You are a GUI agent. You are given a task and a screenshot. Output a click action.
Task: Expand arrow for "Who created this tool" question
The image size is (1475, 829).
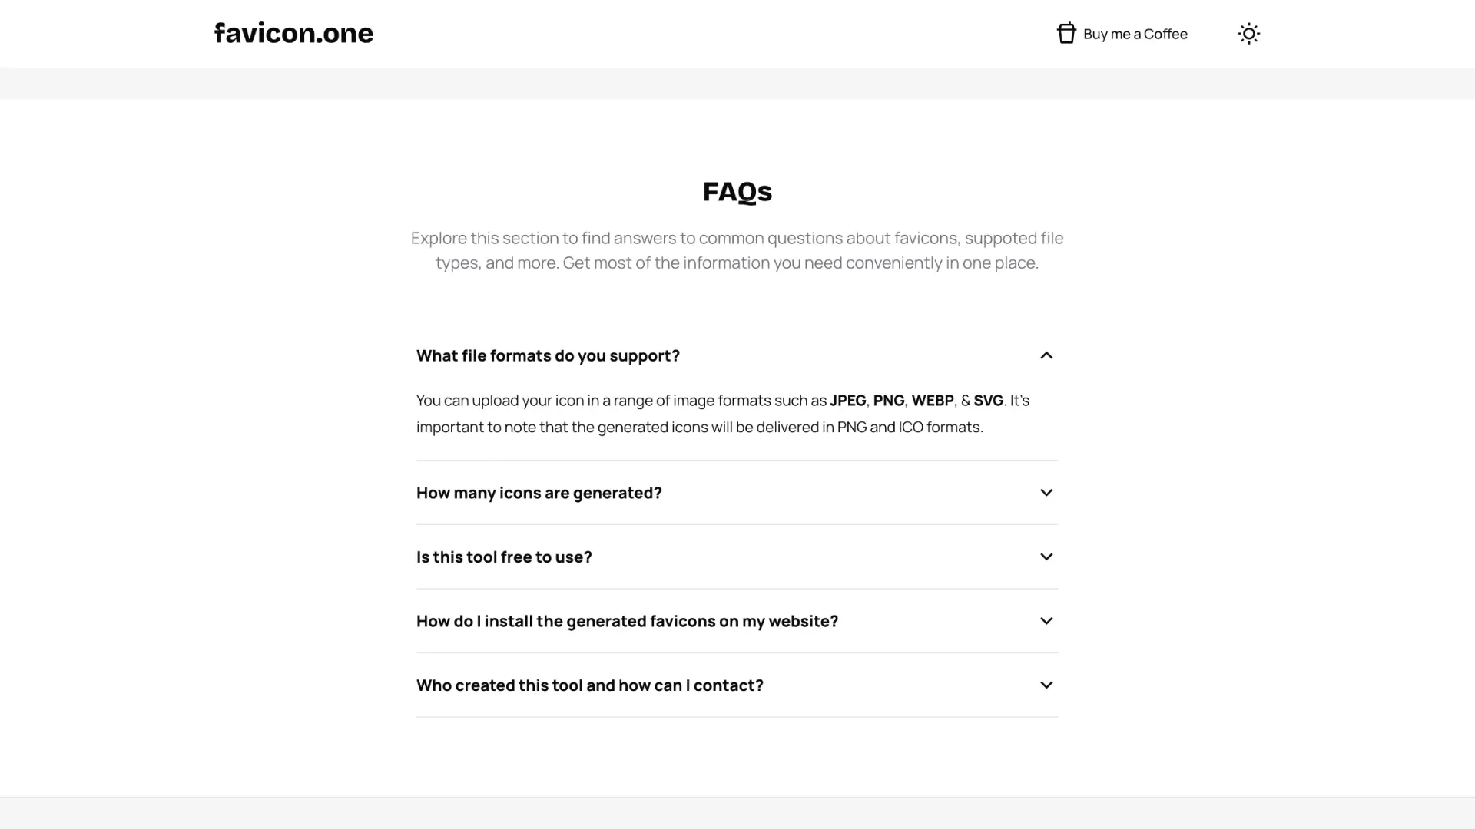tap(1046, 685)
